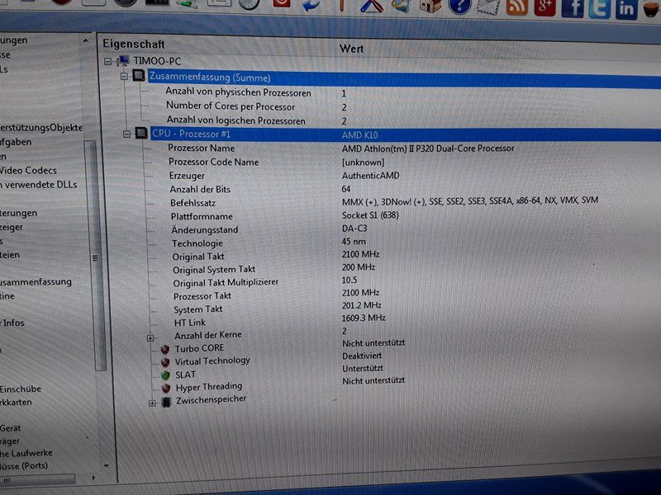Select Anzahl von logischen Prozessoren row
This screenshot has height=495, width=661.
[235, 120]
